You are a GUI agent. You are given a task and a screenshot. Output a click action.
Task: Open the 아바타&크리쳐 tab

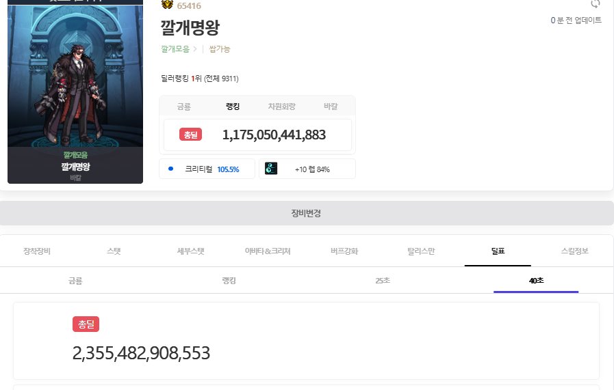(x=268, y=251)
